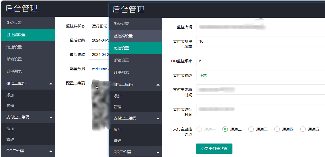Click 支付宝更新时间 field

pos(261,90)
